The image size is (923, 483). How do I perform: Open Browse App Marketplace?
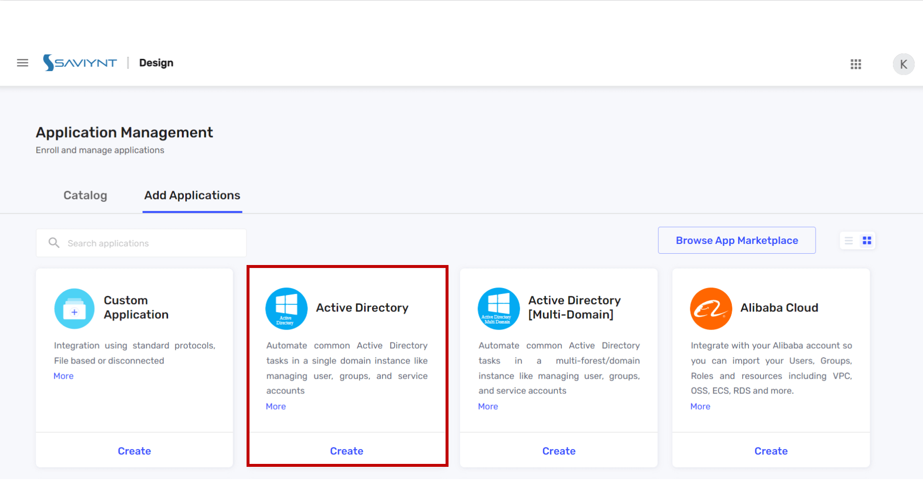737,241
